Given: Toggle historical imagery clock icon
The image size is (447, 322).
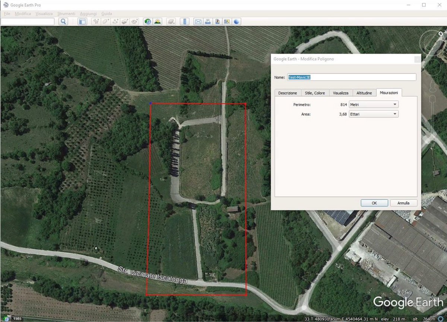Looking at the screenshot, I should click(x=148, y=22).
